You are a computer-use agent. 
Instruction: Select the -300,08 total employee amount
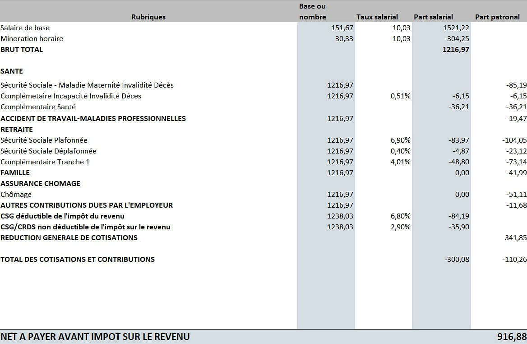(x=457, y=260)
